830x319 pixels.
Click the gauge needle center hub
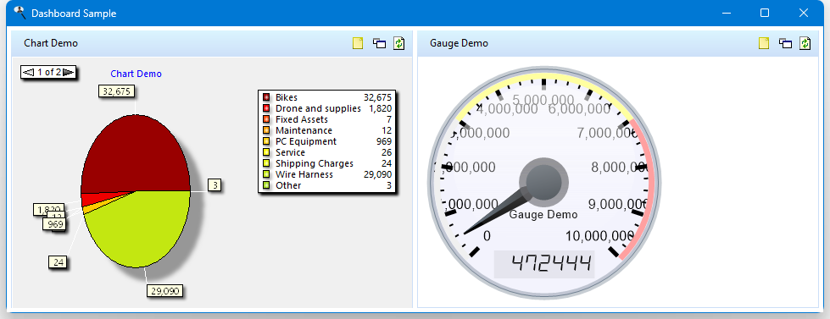click(x=543, y=182)
